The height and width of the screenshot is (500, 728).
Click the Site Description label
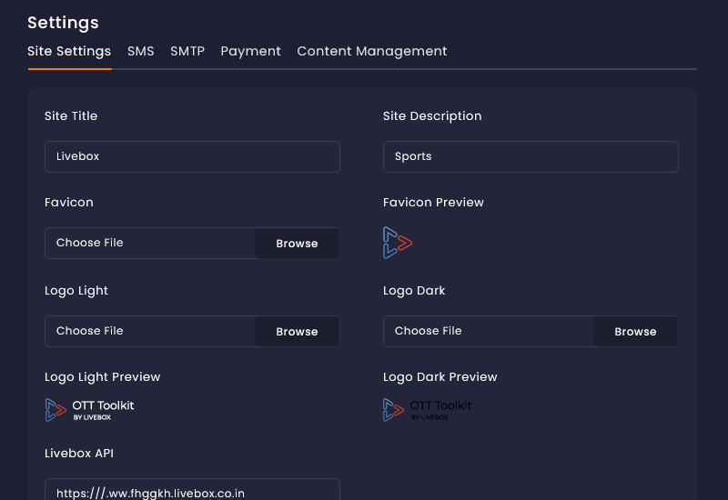pyautogui.click(x=432, y=116)
